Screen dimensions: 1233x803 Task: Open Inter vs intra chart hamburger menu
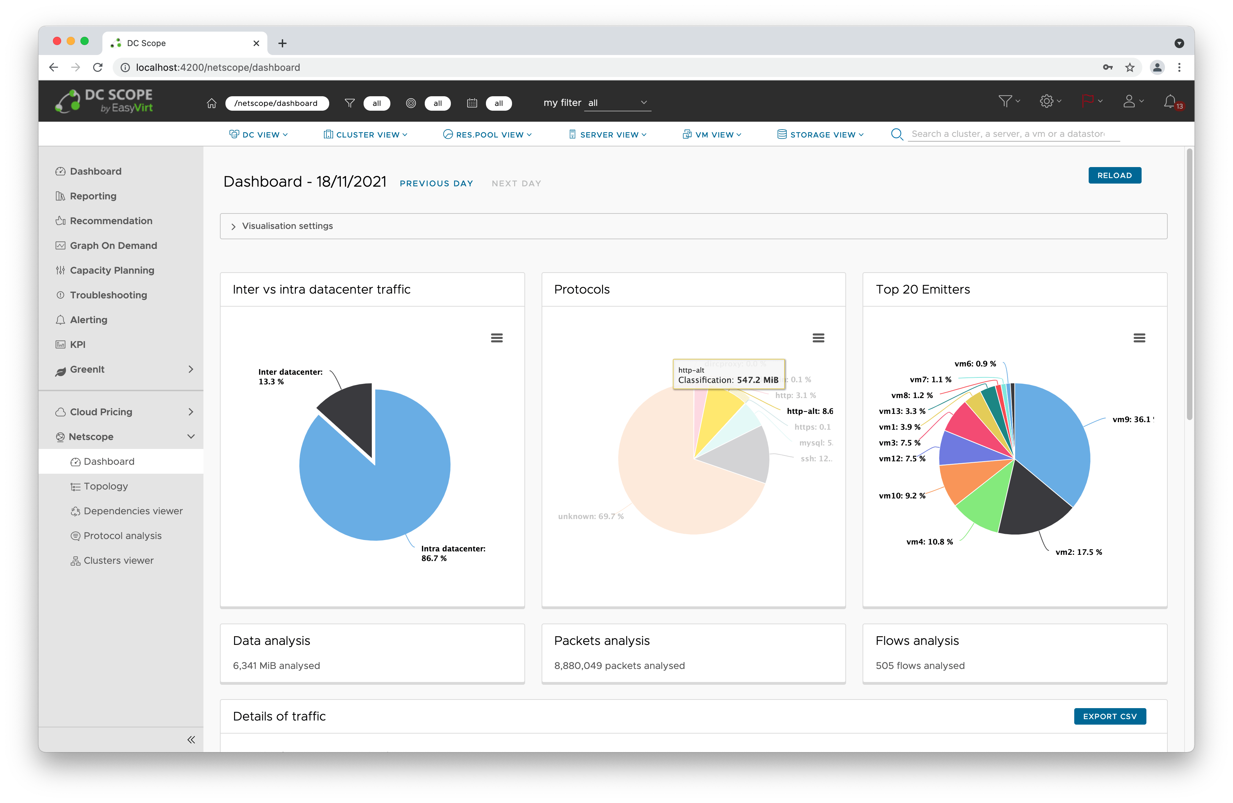496,338
